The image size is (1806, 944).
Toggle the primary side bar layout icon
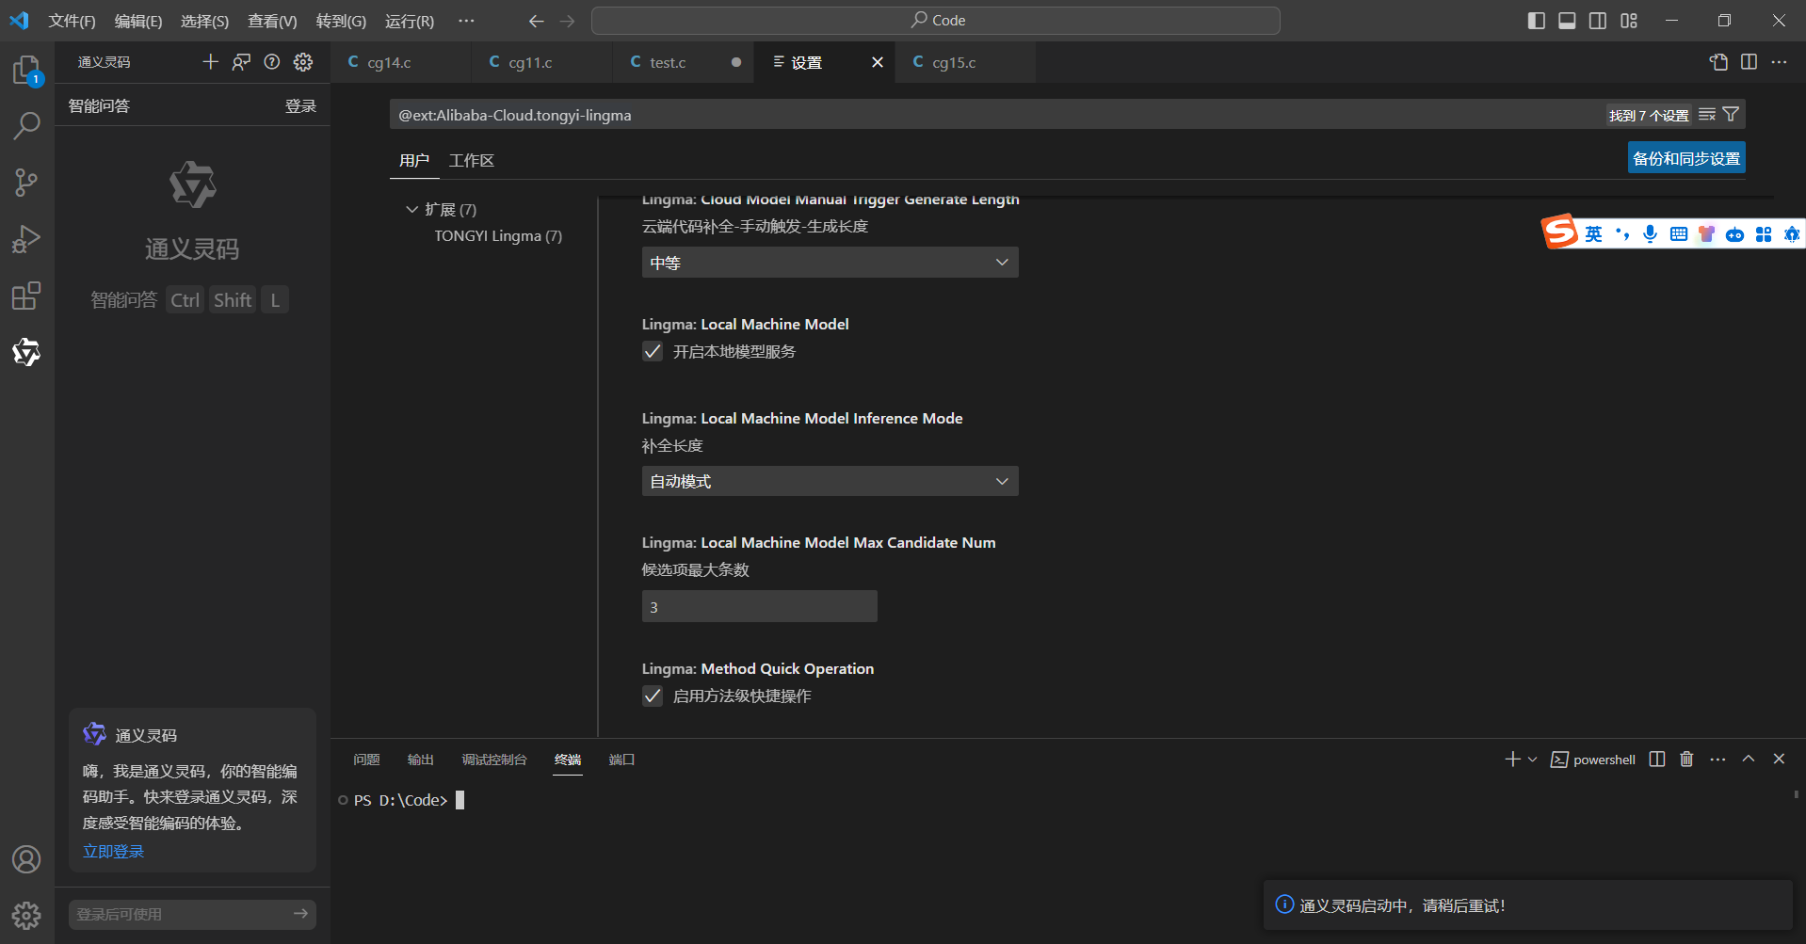(1536, 21)
